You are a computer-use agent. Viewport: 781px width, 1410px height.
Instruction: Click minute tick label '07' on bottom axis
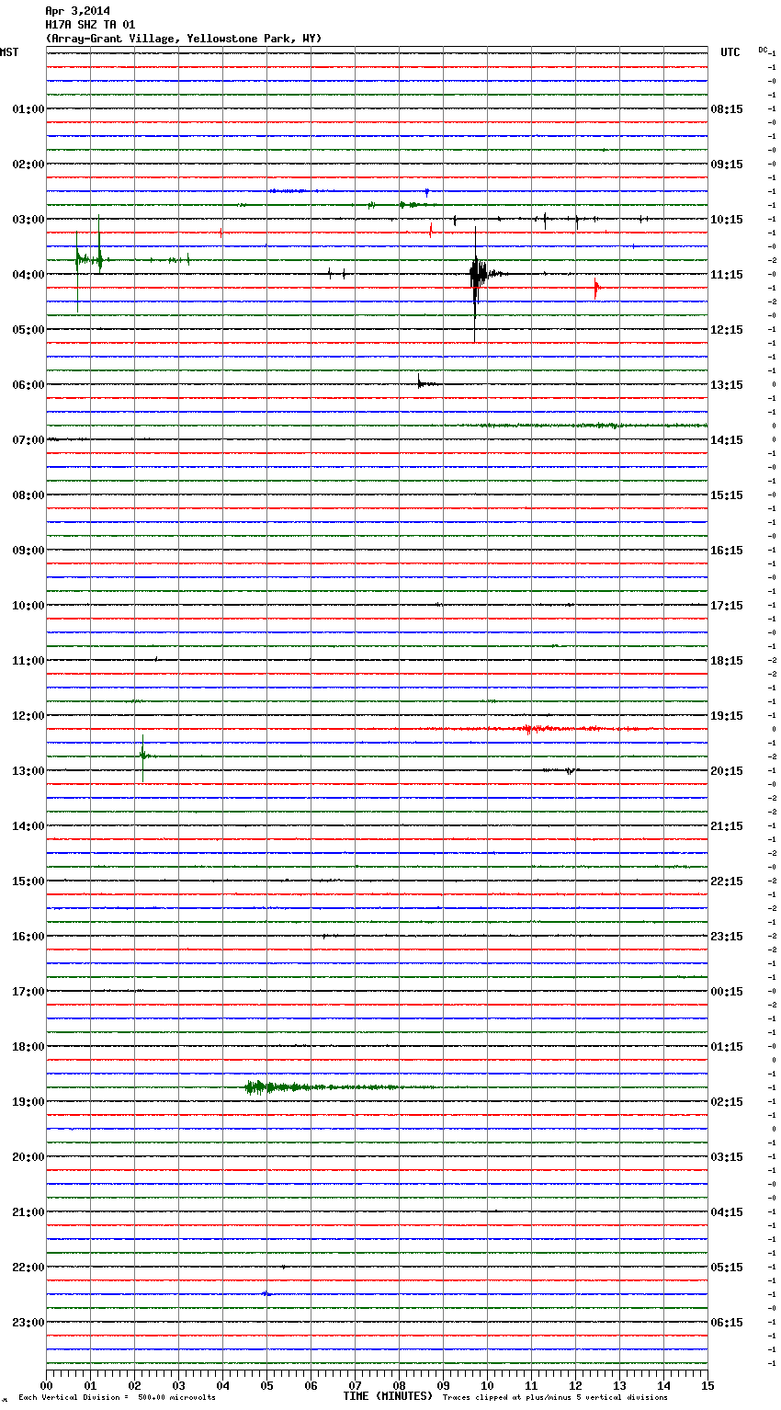tap(356, 1386)
